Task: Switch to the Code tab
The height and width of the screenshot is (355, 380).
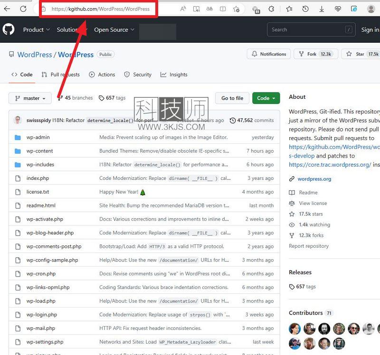Action: (22, 75)
